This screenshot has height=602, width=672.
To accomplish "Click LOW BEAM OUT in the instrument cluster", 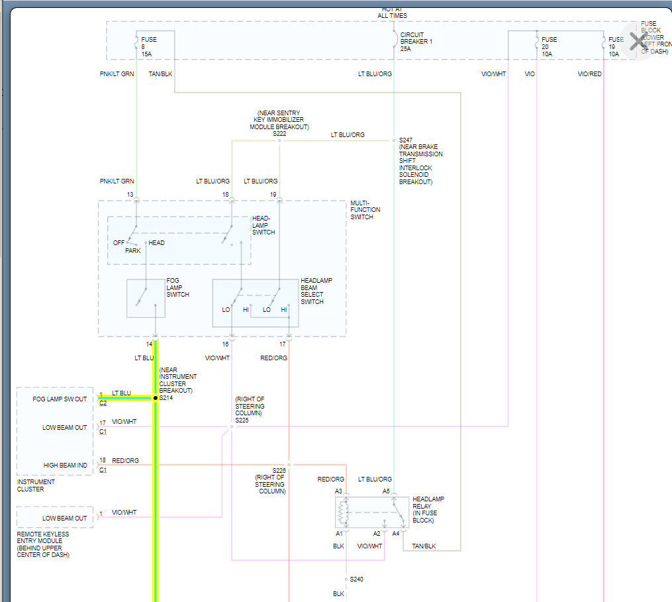I will (x=64, y=428).
